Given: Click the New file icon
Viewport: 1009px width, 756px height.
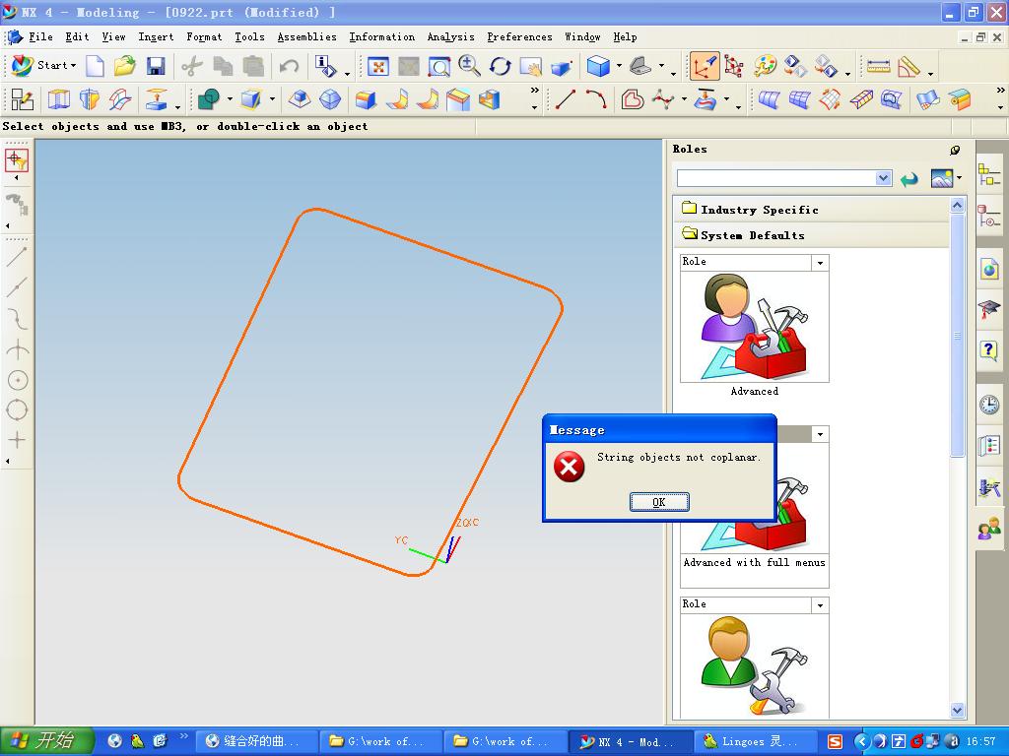Looking at the screenshot, I should click(95, 66).
